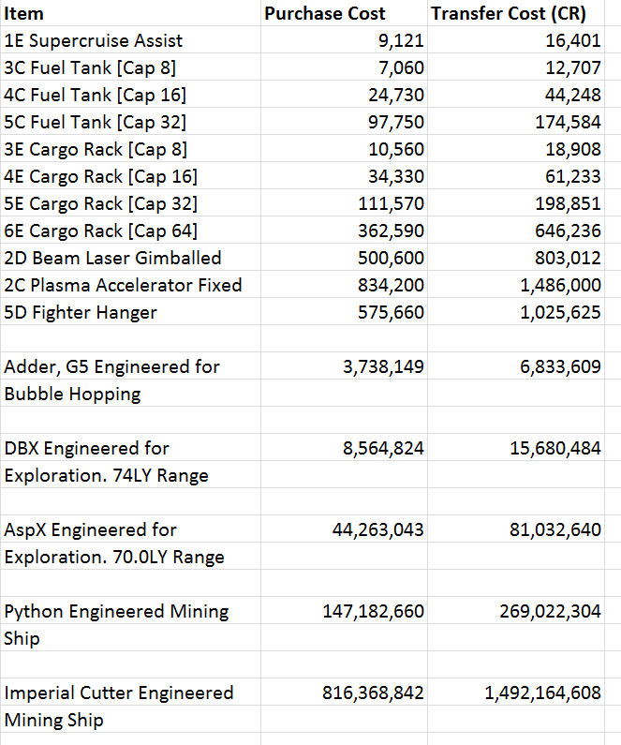
Task: Click the purchase cost value 34,330
Action: 395,176
